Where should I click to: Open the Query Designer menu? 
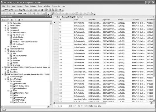tap(30, 6)
